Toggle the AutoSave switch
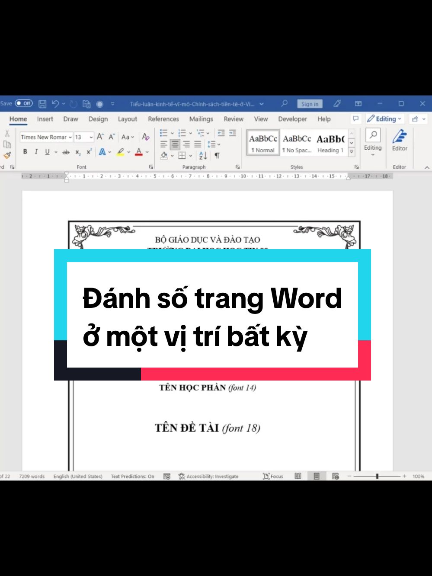The height and width of the screenshot is (576, 432). tap(24, 103)
